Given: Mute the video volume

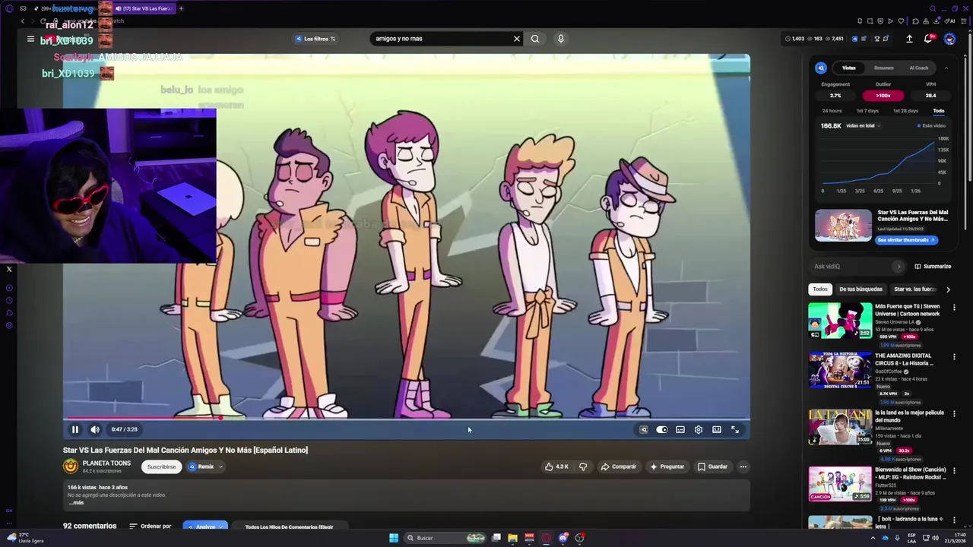Looking at the screenshot, I should tap(95, 429).
